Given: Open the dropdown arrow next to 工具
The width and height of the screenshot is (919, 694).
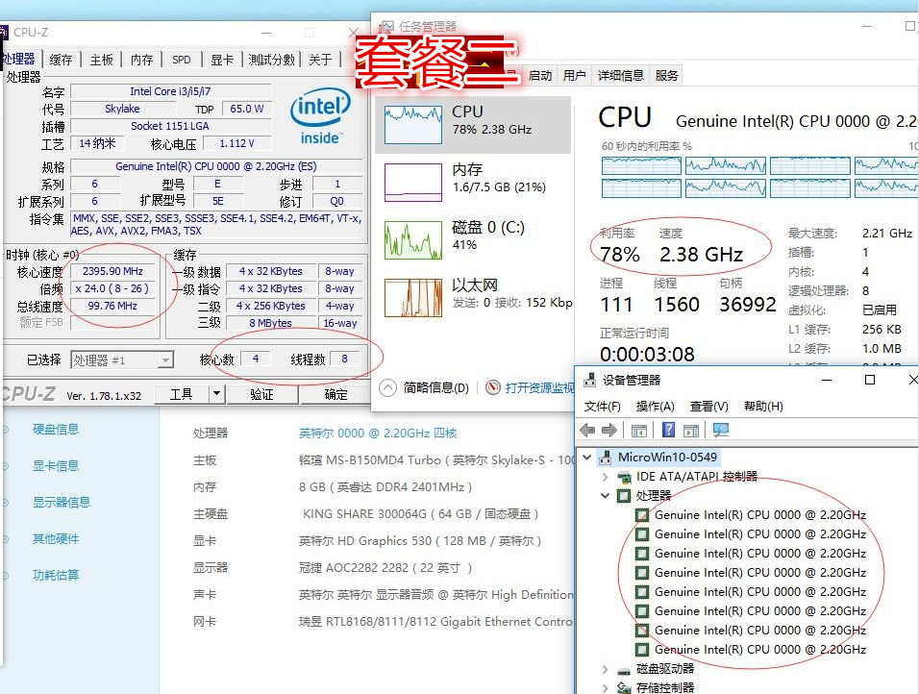Looking at the screenshot, I should 217,394.
